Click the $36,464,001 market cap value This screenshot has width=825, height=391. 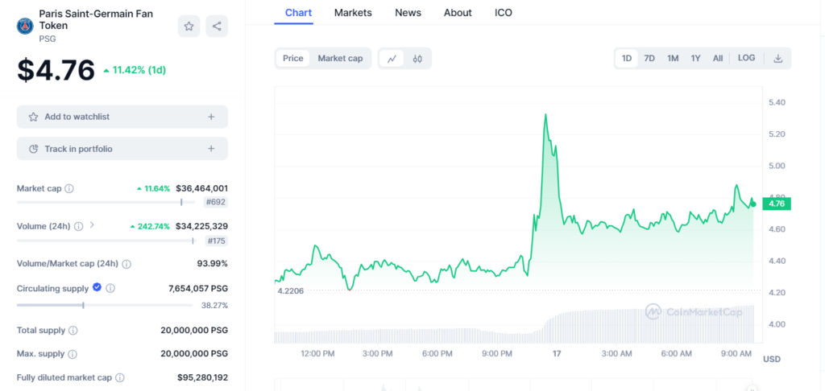pos(202,188)
